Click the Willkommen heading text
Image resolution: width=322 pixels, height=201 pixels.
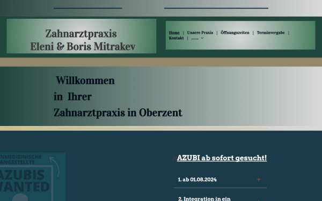[x=85, y=80]
